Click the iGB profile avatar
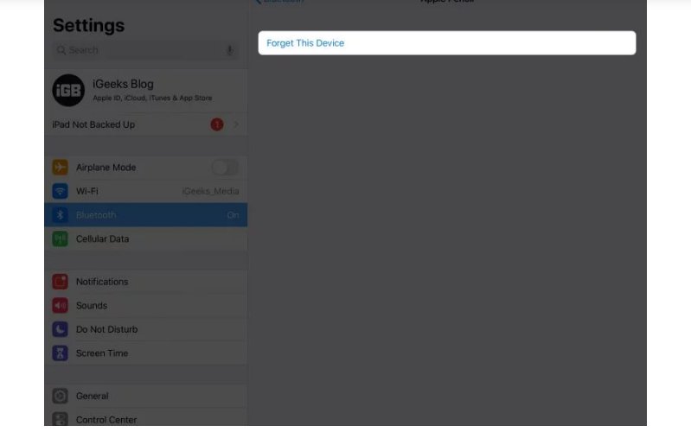This screenshot has height=432, width=691. pos(68,90)
